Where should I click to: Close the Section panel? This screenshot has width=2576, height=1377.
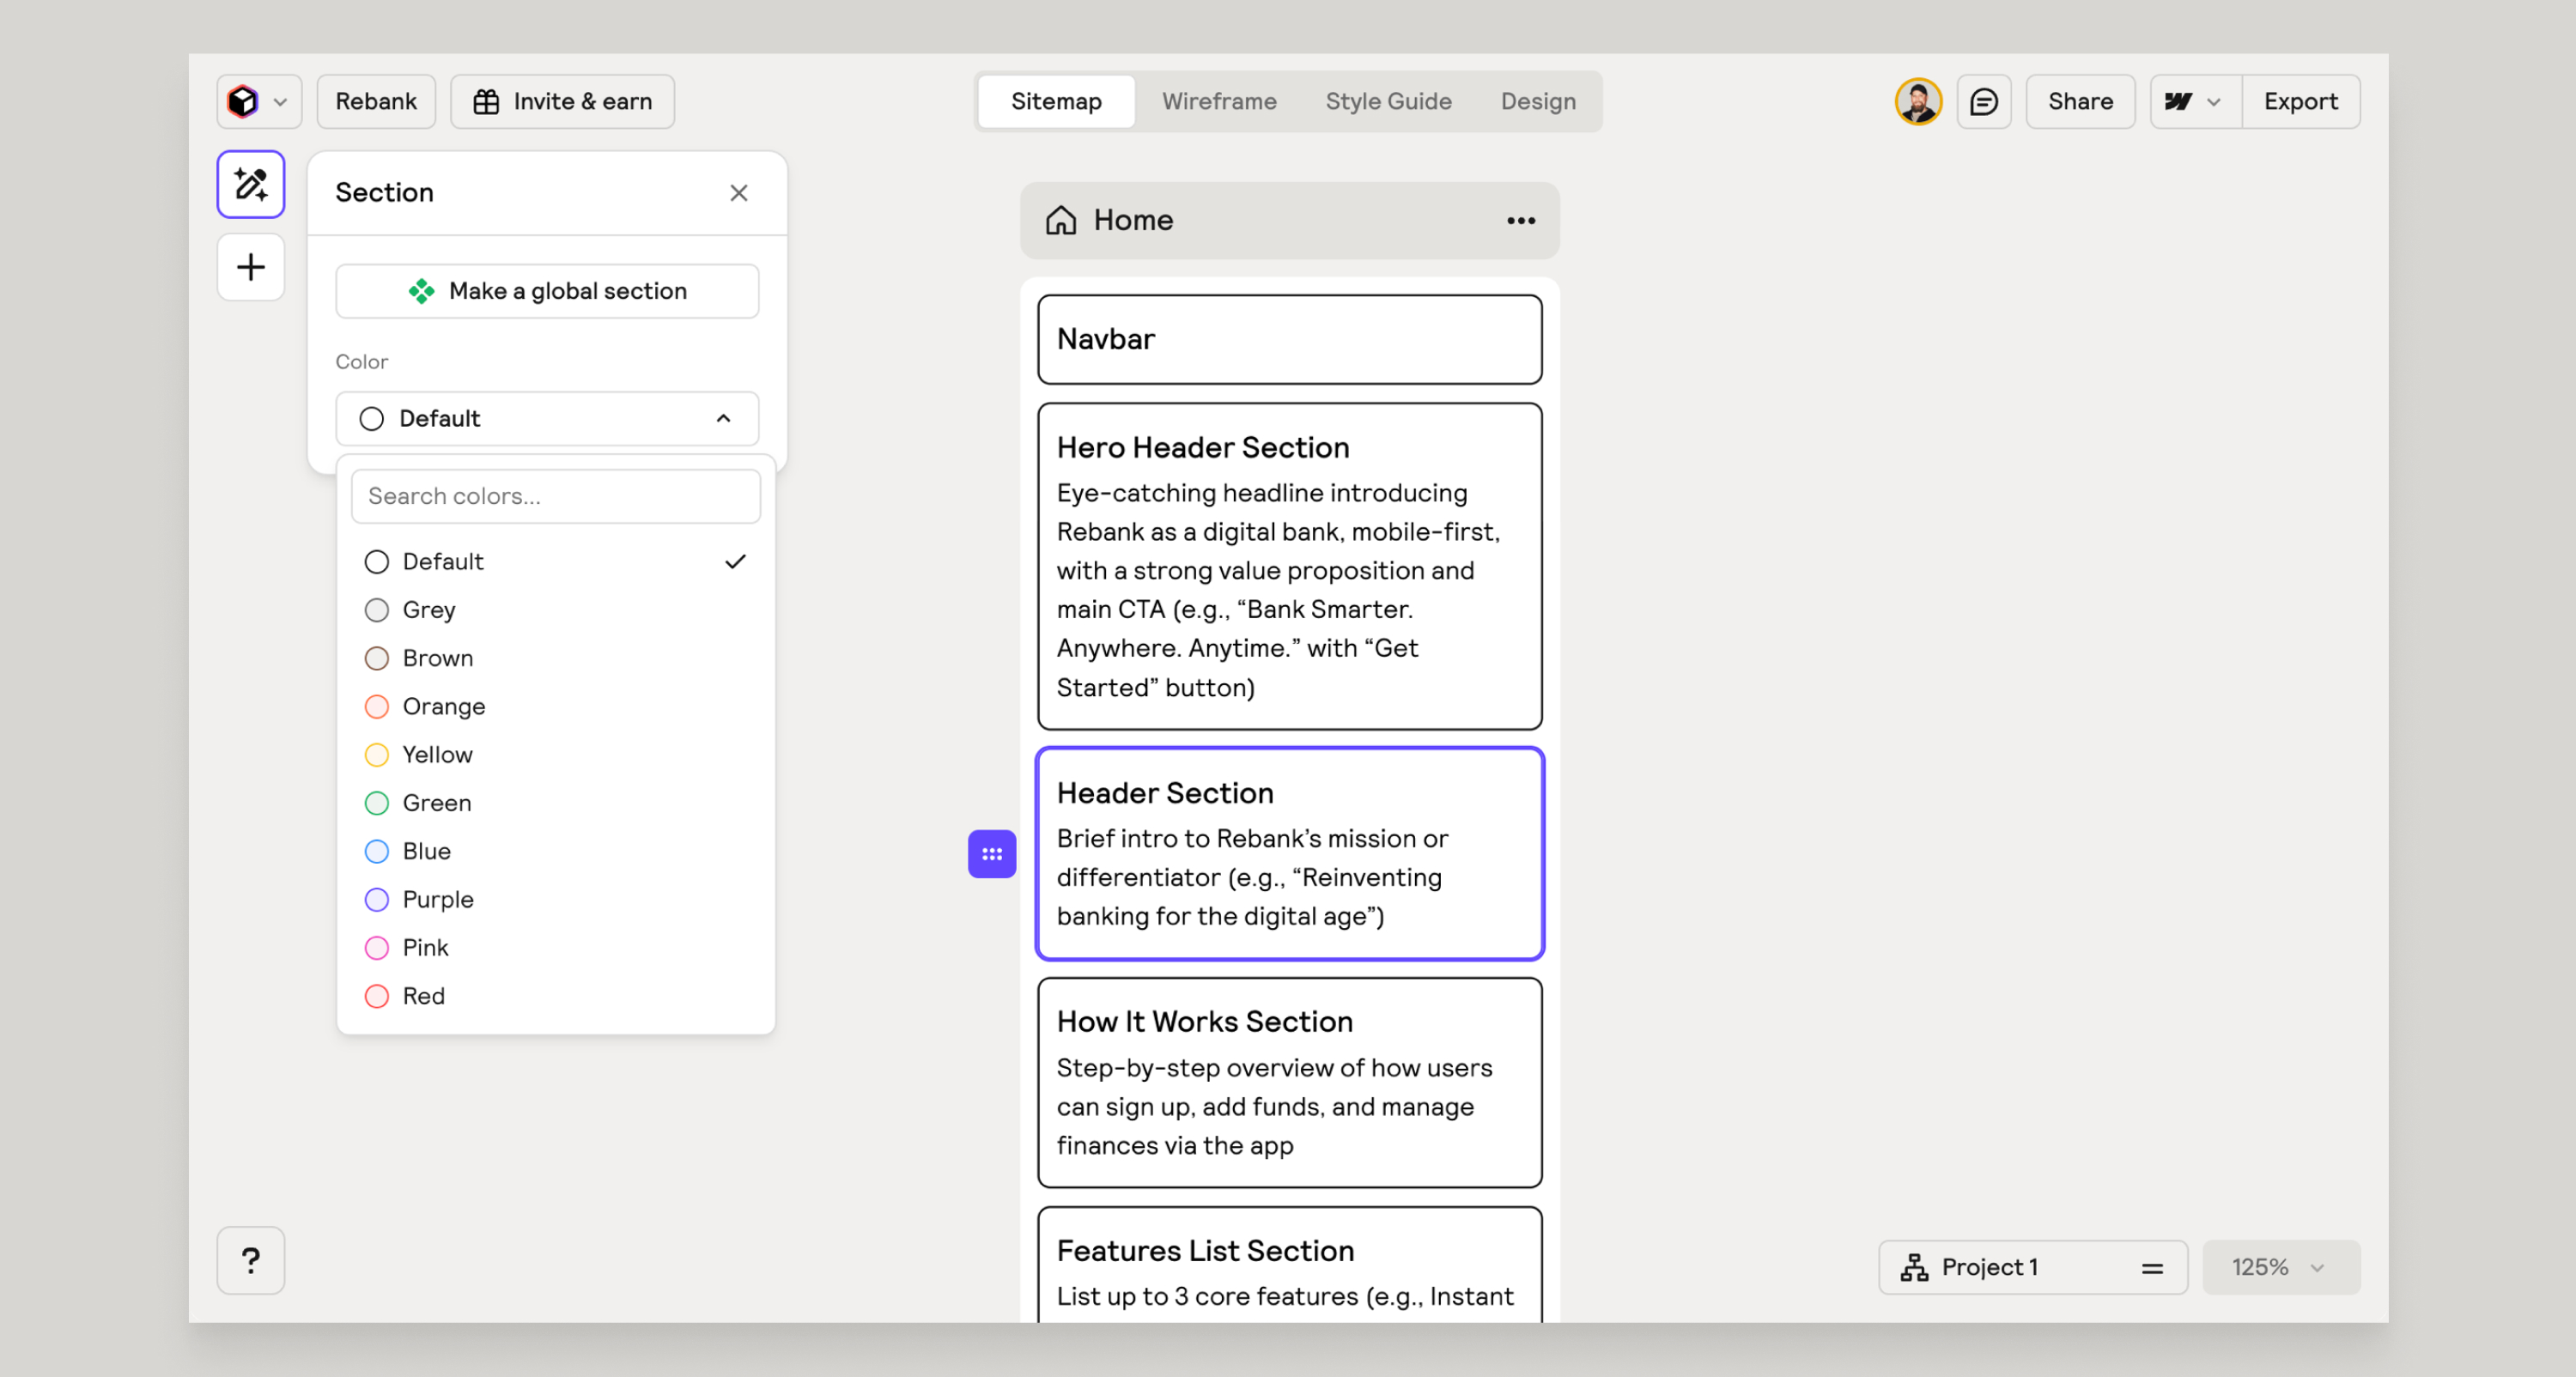[x=738, y=193]
